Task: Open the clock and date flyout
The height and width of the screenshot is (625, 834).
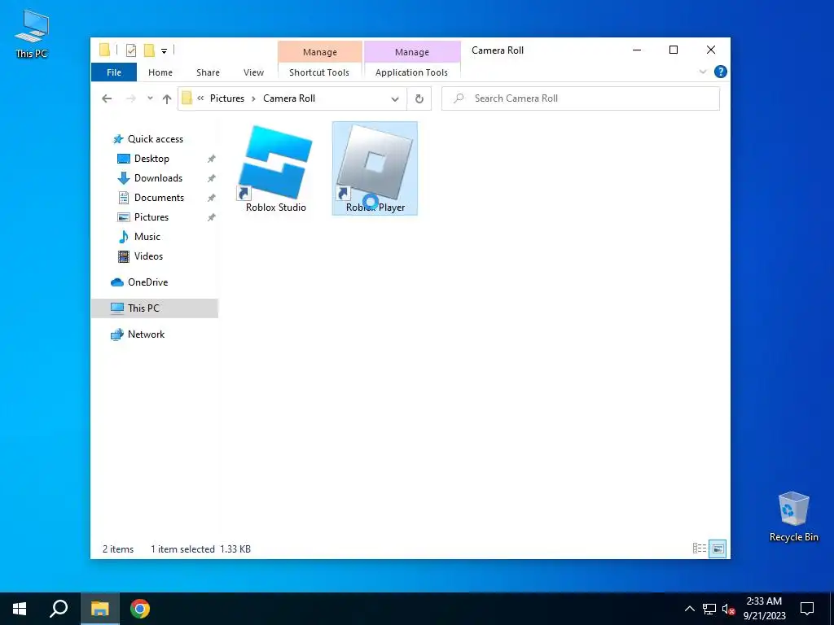Action: (764, 609)
